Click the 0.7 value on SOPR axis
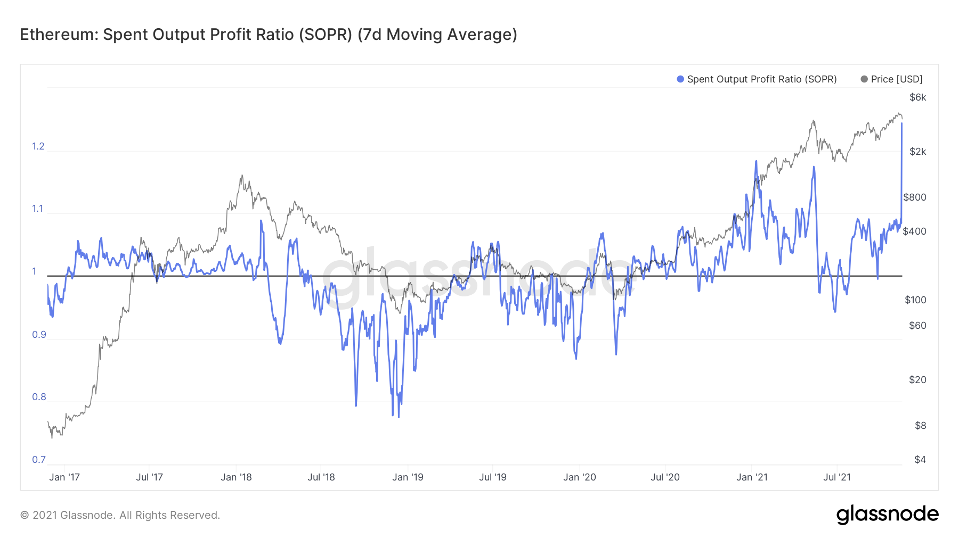This screenshot has height=539, width=959. [x=39, y=460]
